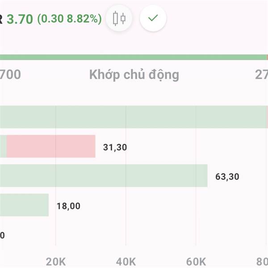The image size is (268, 268).
Task: Click the 700 volume figure on left
Action: click(x=10, y=75)
